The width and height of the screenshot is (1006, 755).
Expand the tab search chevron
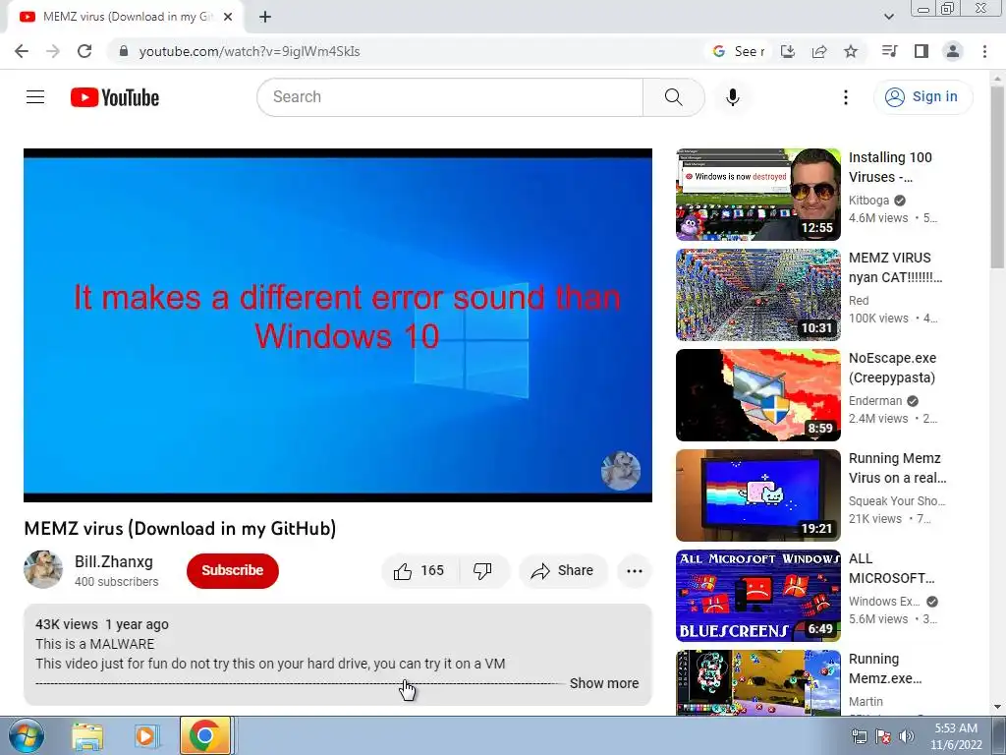tap(889, 17)
